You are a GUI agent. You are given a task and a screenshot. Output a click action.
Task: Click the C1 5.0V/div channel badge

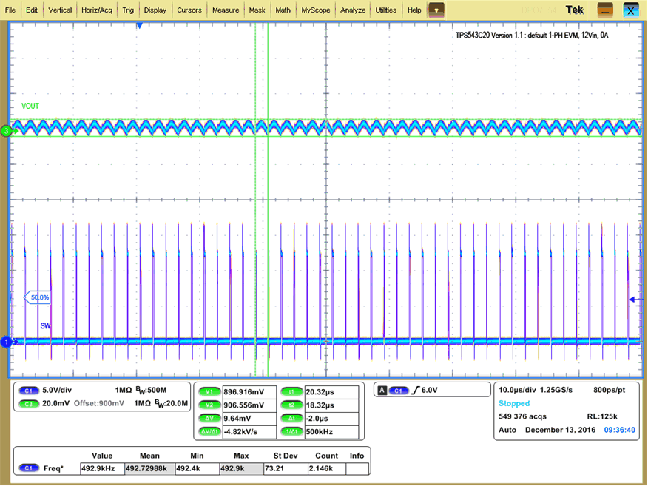[x=28, y=391]
